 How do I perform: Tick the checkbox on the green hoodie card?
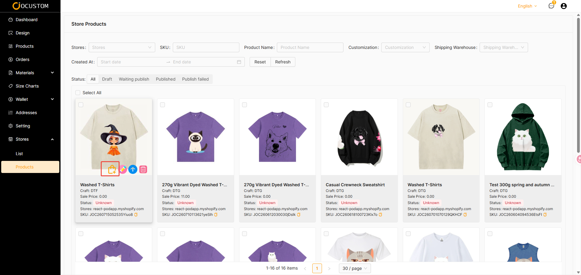[x=490, y=105]
